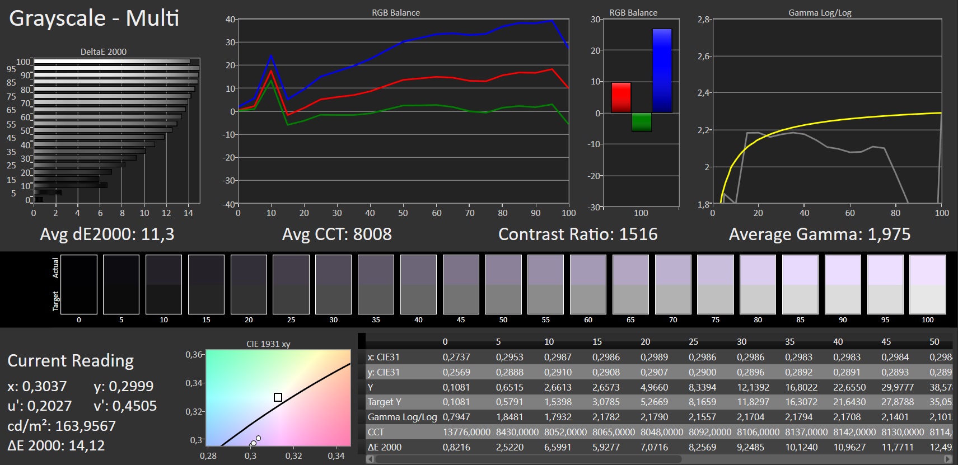Click the ΔE 2000 row label in table

384,447
